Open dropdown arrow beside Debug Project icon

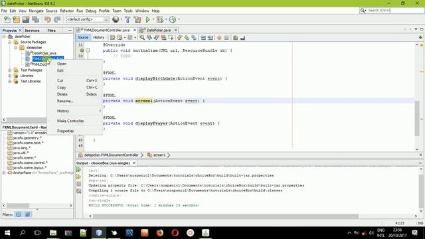click(166, 19)
